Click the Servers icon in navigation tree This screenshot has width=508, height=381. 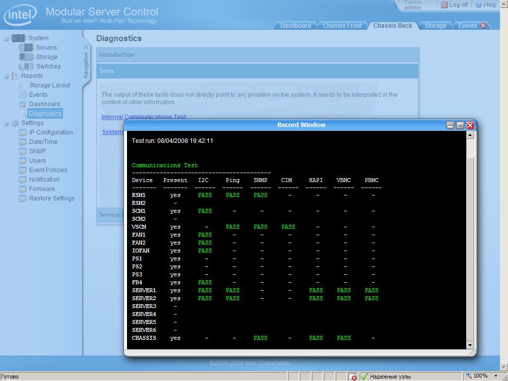(x=26, y=48)
